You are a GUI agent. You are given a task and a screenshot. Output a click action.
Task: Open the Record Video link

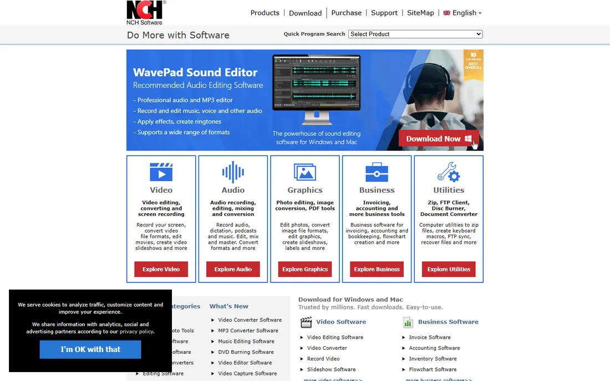[x=323, y=359]
